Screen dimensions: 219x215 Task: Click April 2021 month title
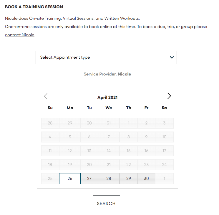(107, 97)
